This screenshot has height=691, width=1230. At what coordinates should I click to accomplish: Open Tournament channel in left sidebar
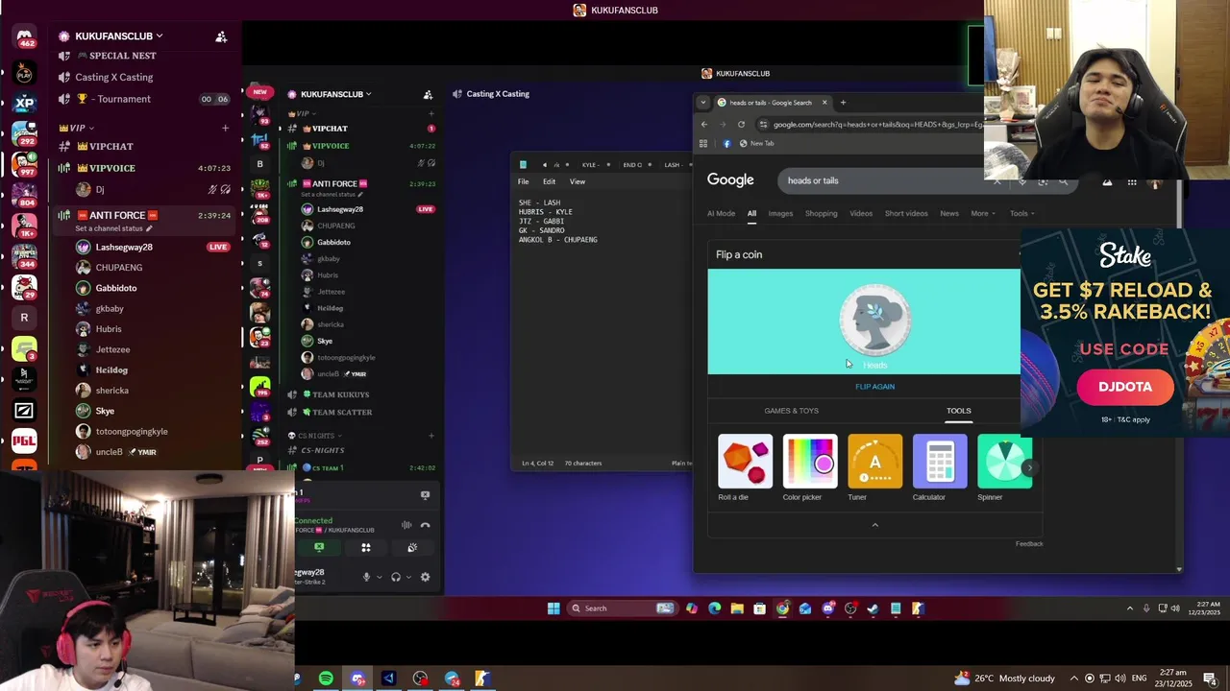pyautogui.click(x=113, y=99)
